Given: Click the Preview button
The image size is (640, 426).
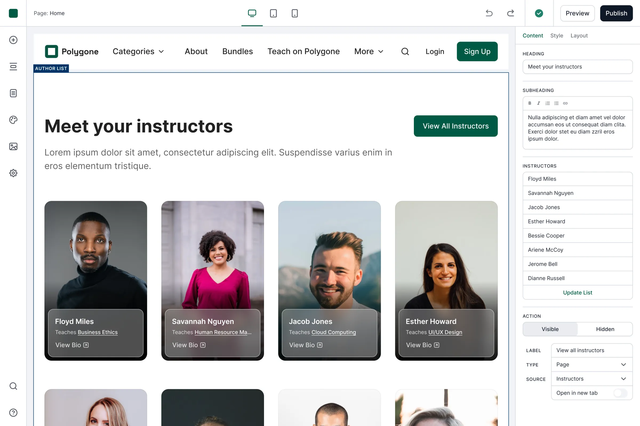Looking at the screenshot, I should 577,13.
